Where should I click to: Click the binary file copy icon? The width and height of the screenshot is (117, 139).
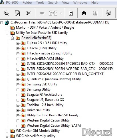[53, 13]
